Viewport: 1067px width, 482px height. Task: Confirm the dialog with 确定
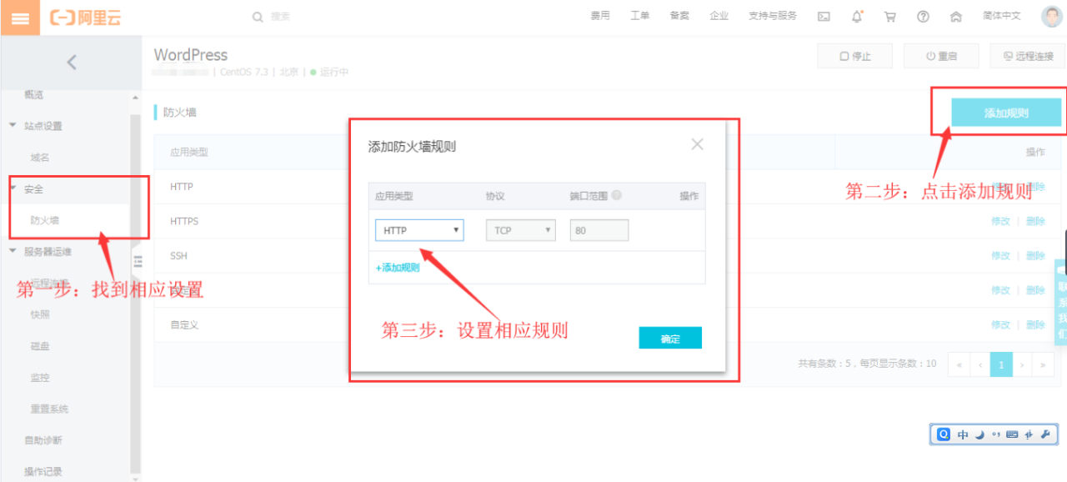(670, 338)
